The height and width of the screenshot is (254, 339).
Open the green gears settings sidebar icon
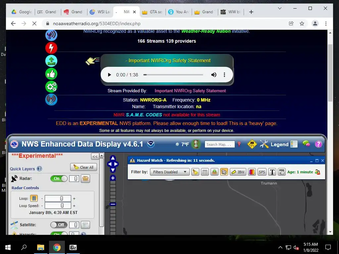(x=51, y=87)
